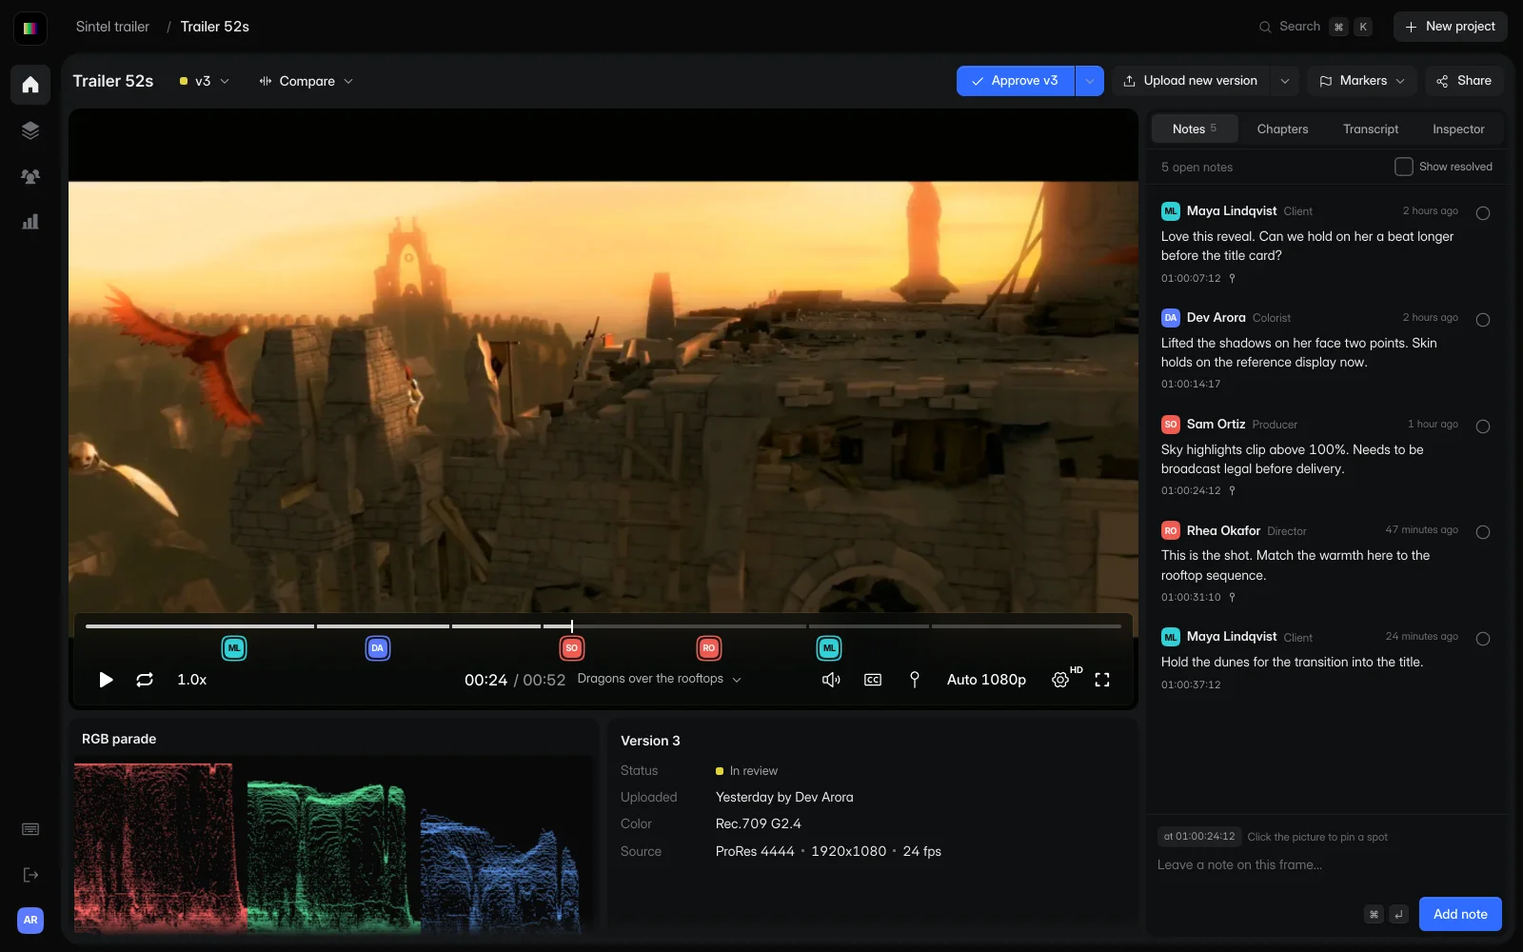The image size is (1523, 952).
Task: Open the keyboard shortcuts sidebar icon
Action: [30, 829]
